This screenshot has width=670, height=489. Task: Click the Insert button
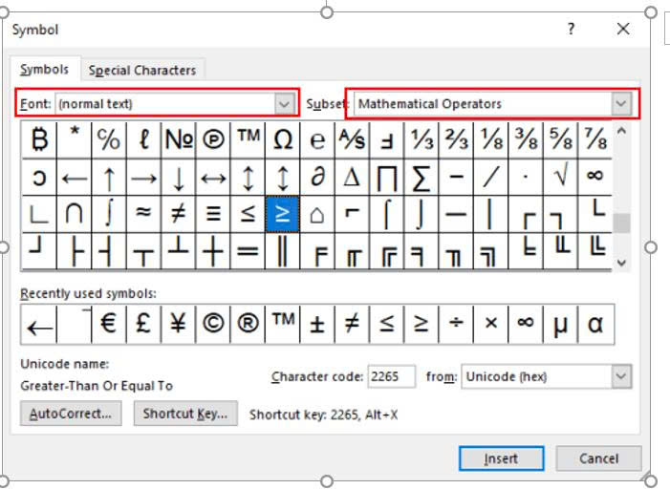(501, 458)
